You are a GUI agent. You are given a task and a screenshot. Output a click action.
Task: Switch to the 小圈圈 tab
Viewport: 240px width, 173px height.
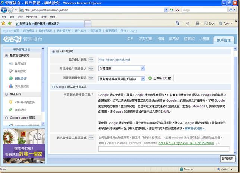click(204, 39)
